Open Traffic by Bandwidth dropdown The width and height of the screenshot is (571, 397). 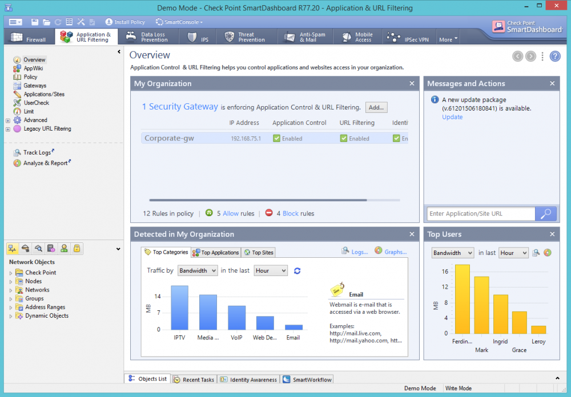(198, 271)
